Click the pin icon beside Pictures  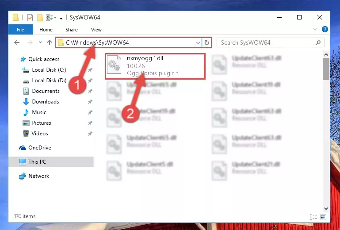pos(90,123)
